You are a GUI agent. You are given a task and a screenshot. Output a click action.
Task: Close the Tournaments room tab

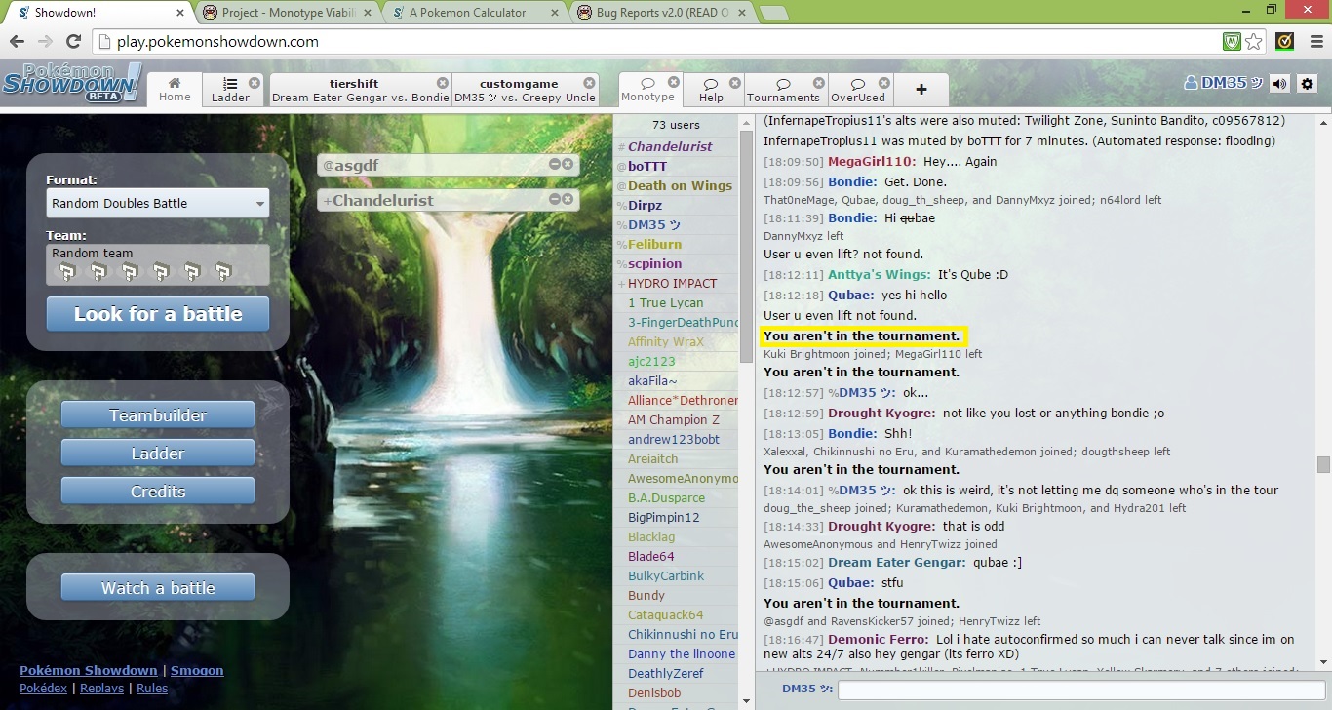tap(818, 83)
